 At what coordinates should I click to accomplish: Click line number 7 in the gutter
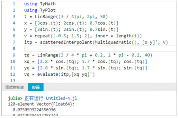tap(14, 42)
